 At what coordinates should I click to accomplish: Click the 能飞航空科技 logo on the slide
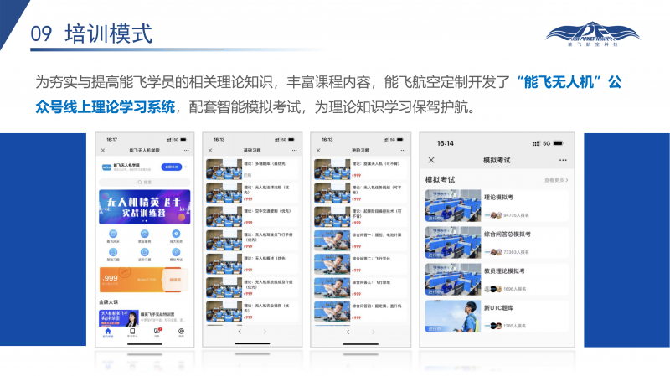(593, 34)
